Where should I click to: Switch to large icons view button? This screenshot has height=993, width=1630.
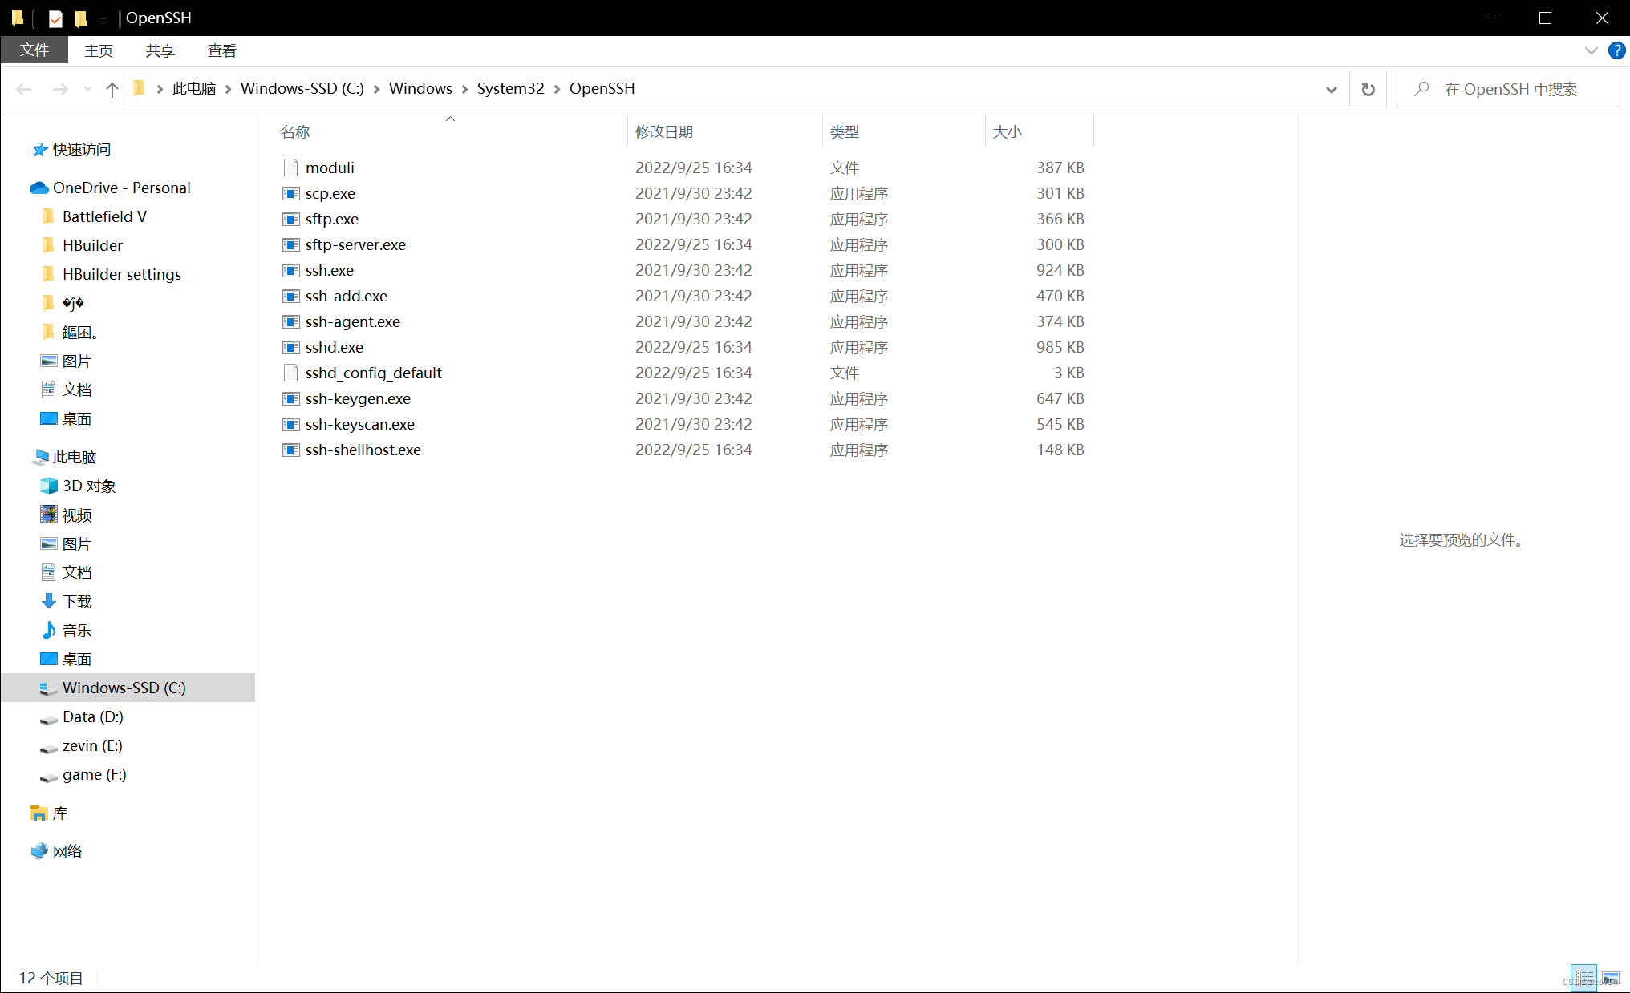[1610, 978]
